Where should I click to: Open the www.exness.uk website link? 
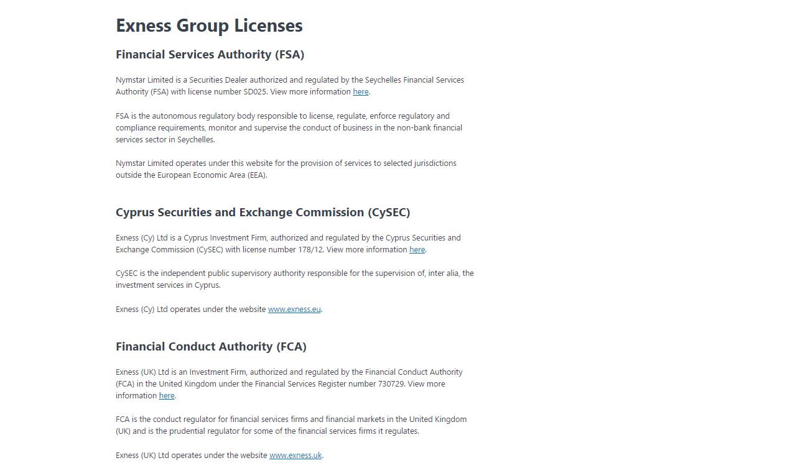point(295,455)
